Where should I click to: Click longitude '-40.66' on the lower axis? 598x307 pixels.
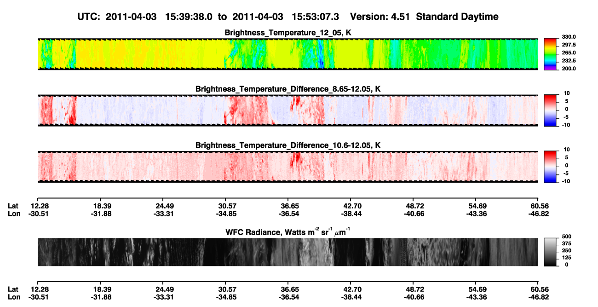414,297
